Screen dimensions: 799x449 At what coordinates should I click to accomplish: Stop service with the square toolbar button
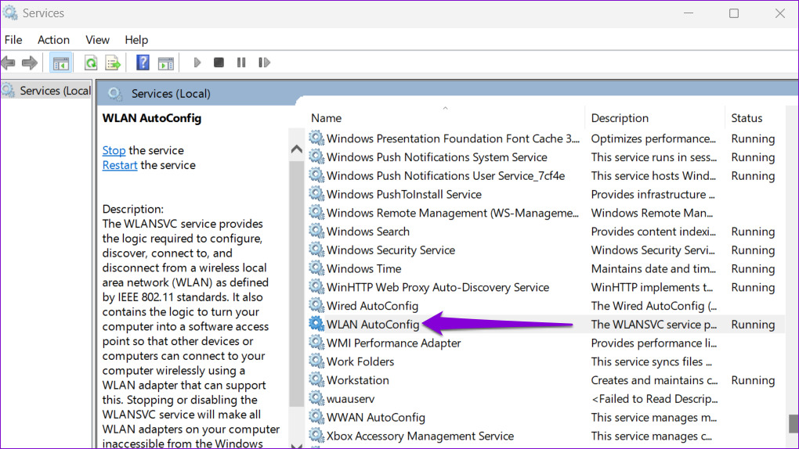pyautogui.click(x=219, y=63)
